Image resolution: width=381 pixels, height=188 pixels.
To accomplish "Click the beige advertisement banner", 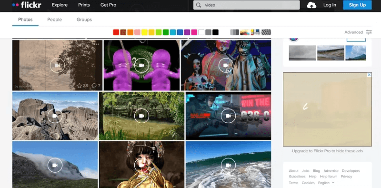I will click(x=327, y=109).
